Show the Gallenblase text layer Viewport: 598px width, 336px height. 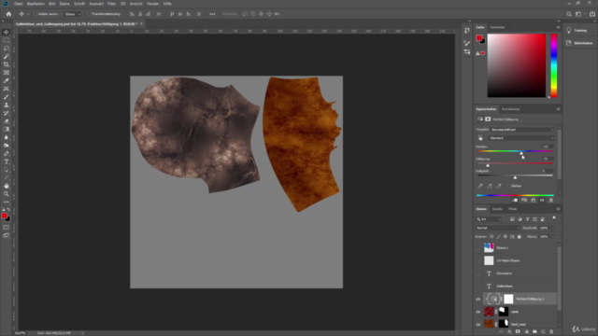(x=478, y=287)
